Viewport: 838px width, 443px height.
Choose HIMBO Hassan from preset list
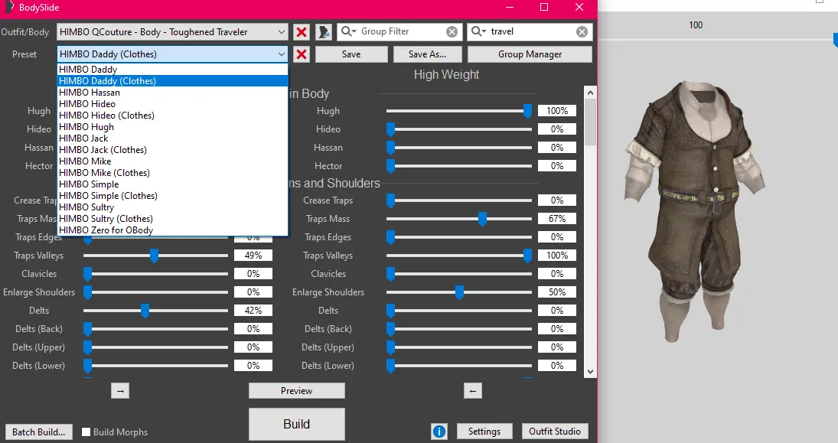click(173, 93)
